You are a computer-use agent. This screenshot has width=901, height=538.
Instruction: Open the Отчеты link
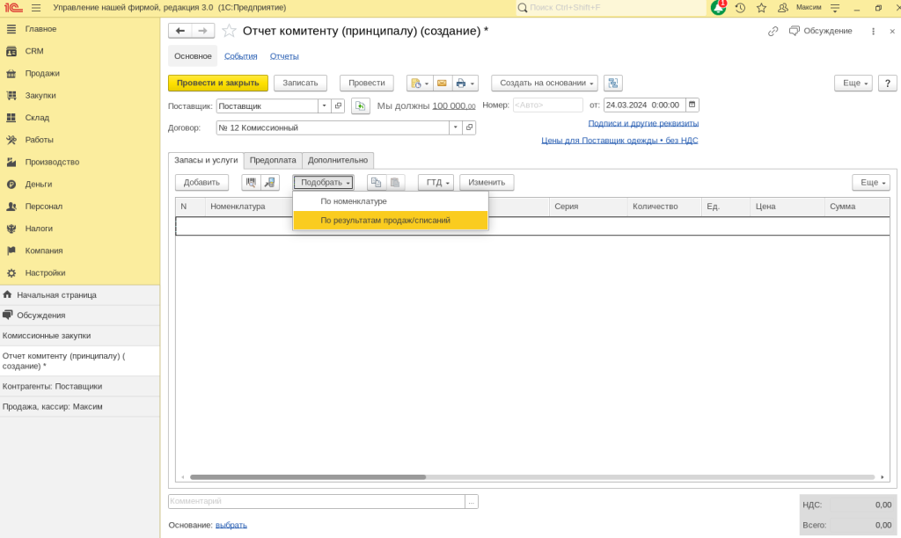click(x=284, y=56)
